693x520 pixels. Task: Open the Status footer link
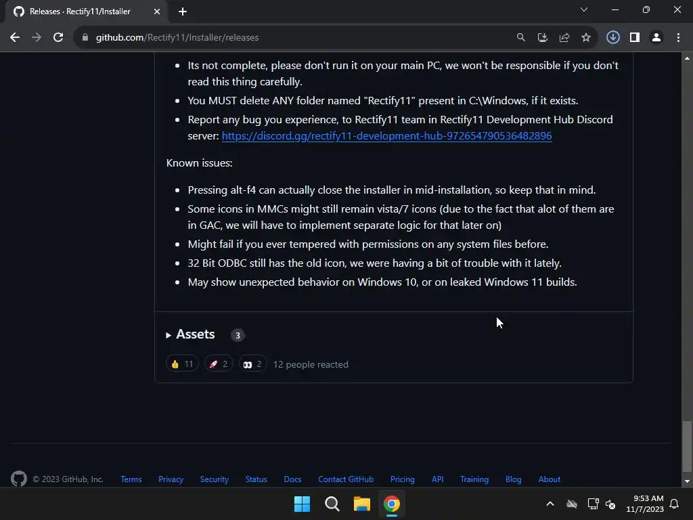pos(256,479)
